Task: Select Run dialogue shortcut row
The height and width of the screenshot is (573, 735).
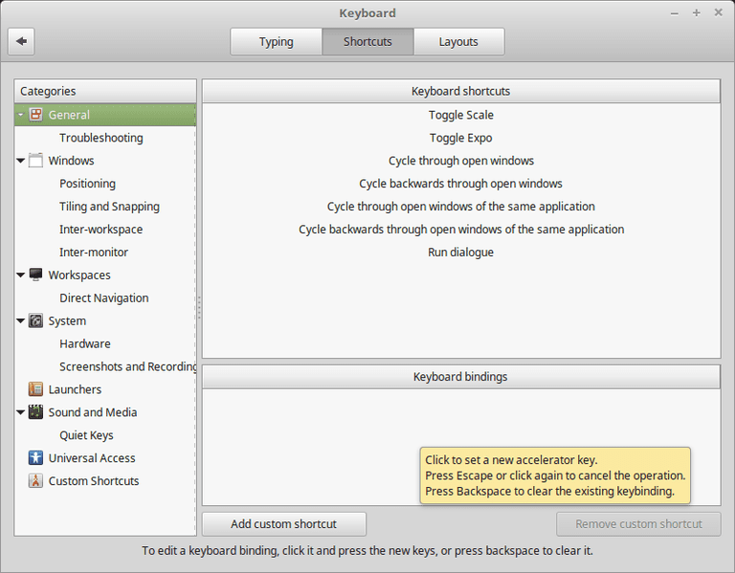Action: click(461, 253)
